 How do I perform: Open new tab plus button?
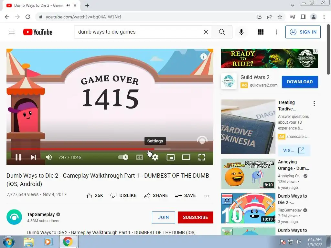[x=87, y=5]
